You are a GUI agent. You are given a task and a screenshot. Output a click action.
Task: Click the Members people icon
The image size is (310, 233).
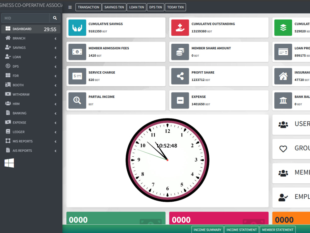[x=283, y=173]
